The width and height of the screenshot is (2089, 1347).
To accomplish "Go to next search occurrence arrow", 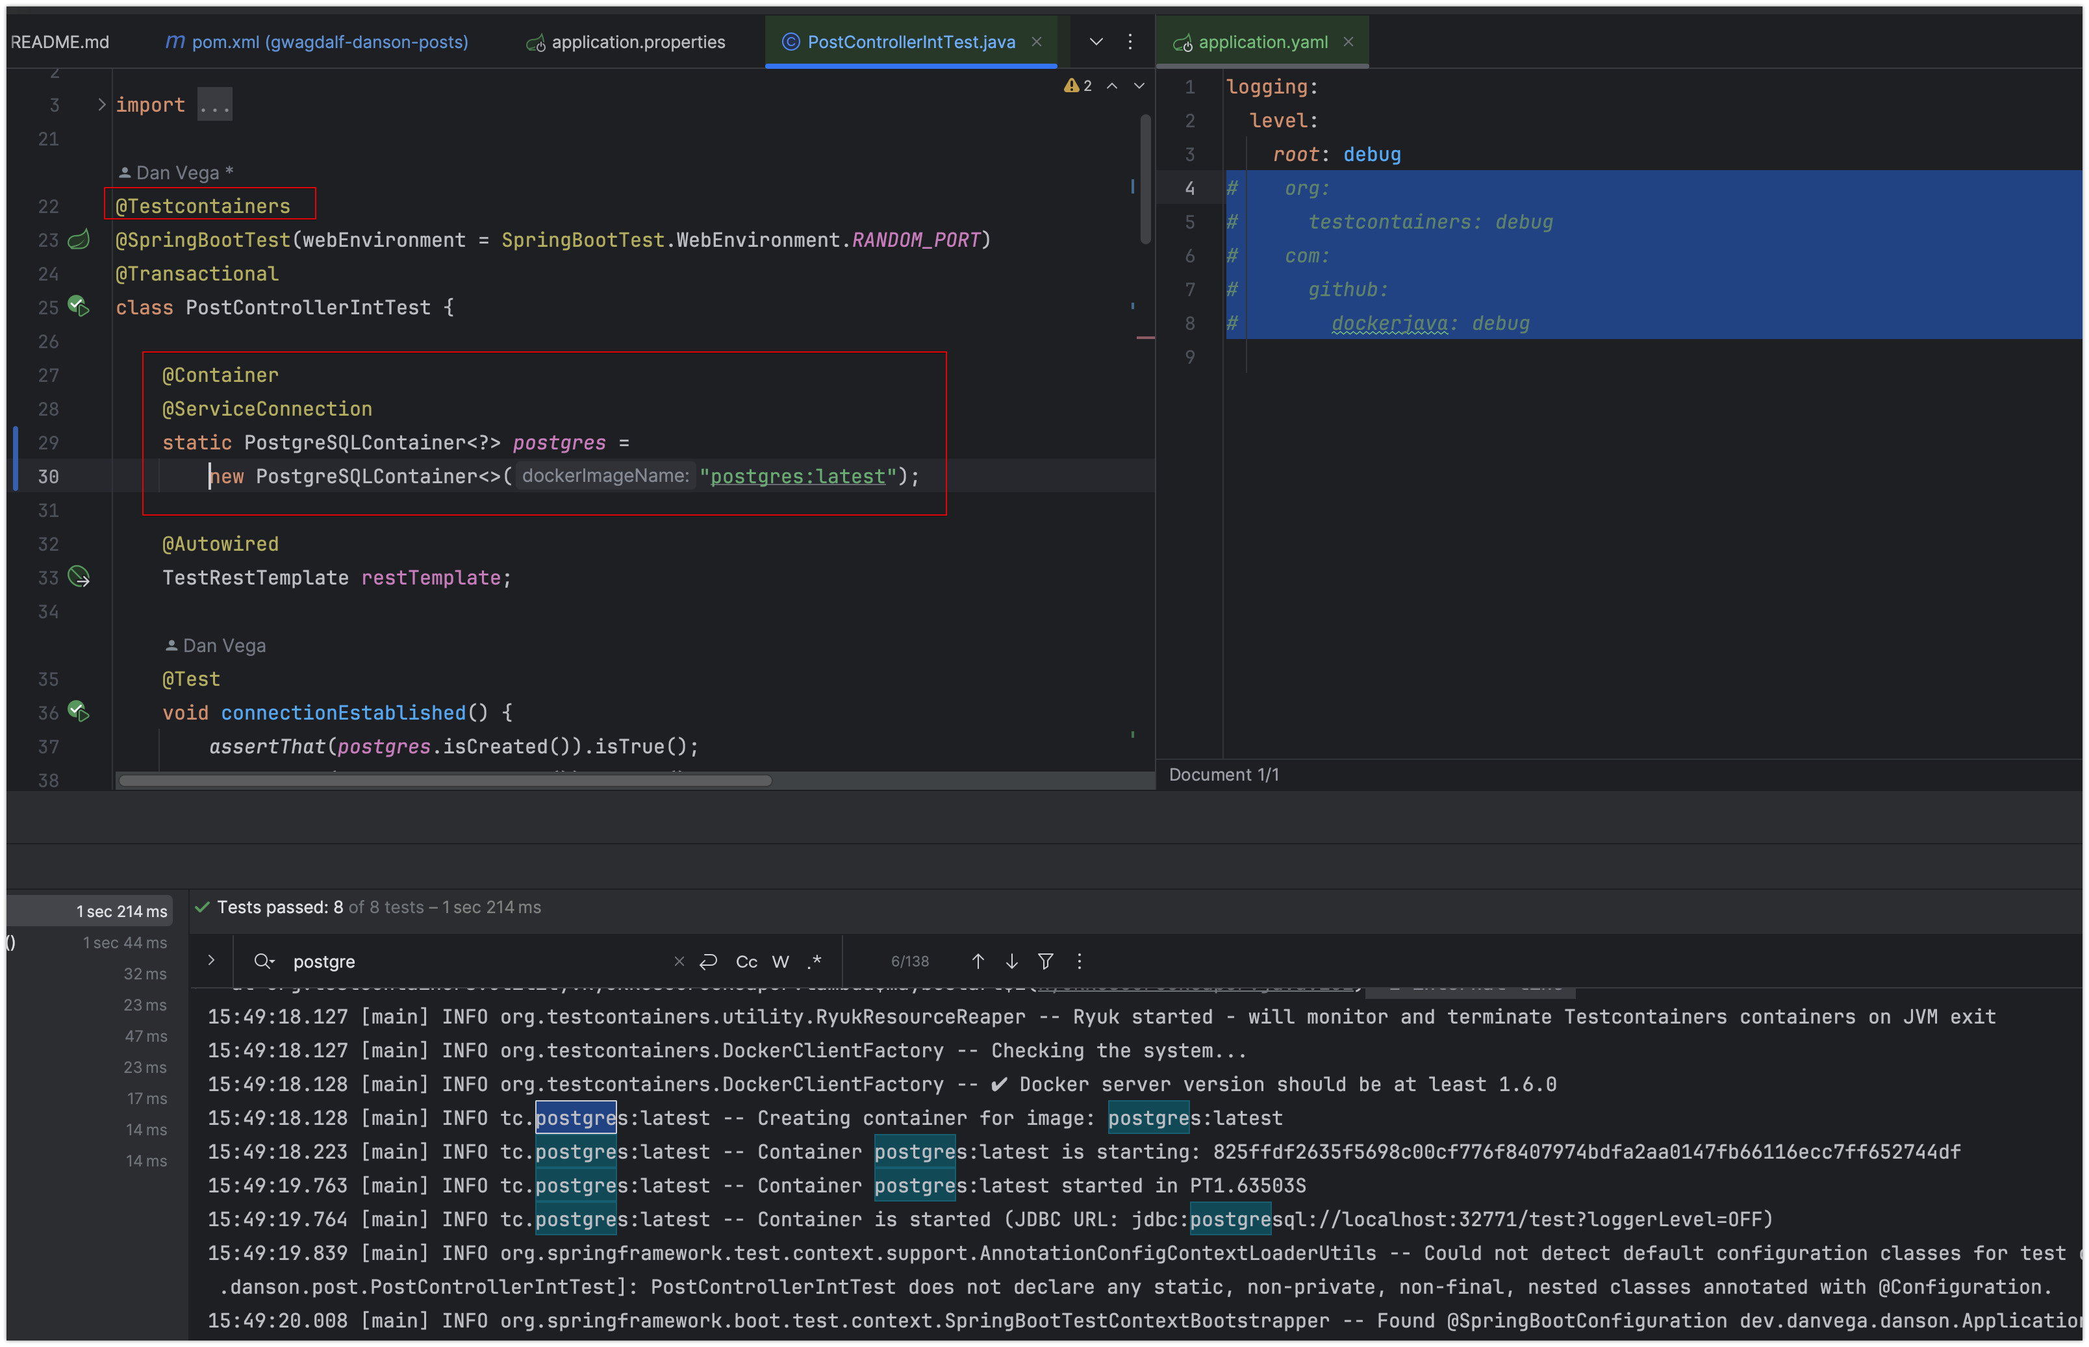I will 1011,961.
